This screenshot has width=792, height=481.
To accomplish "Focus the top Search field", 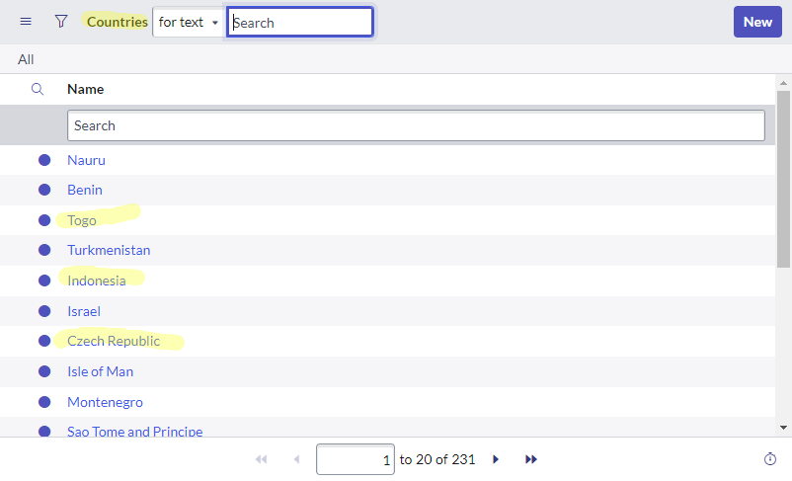I will (300, 23).
